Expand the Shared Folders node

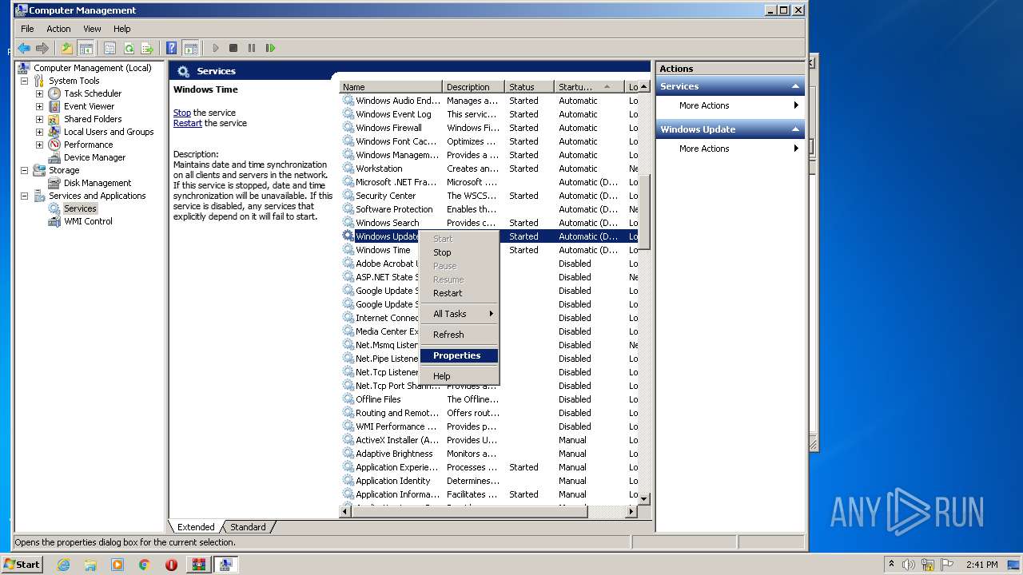39,119
